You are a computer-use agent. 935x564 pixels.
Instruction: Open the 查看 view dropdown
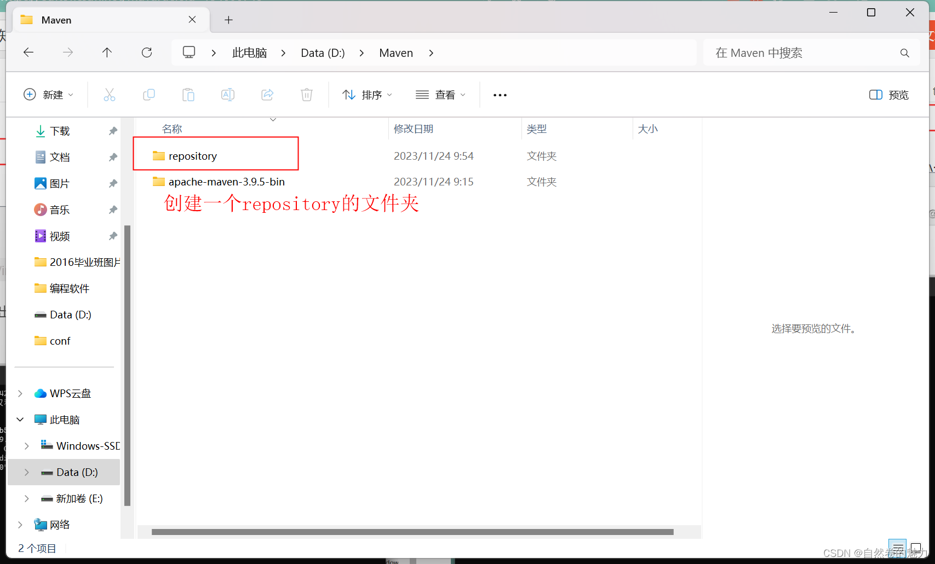[x=440, y=95]
